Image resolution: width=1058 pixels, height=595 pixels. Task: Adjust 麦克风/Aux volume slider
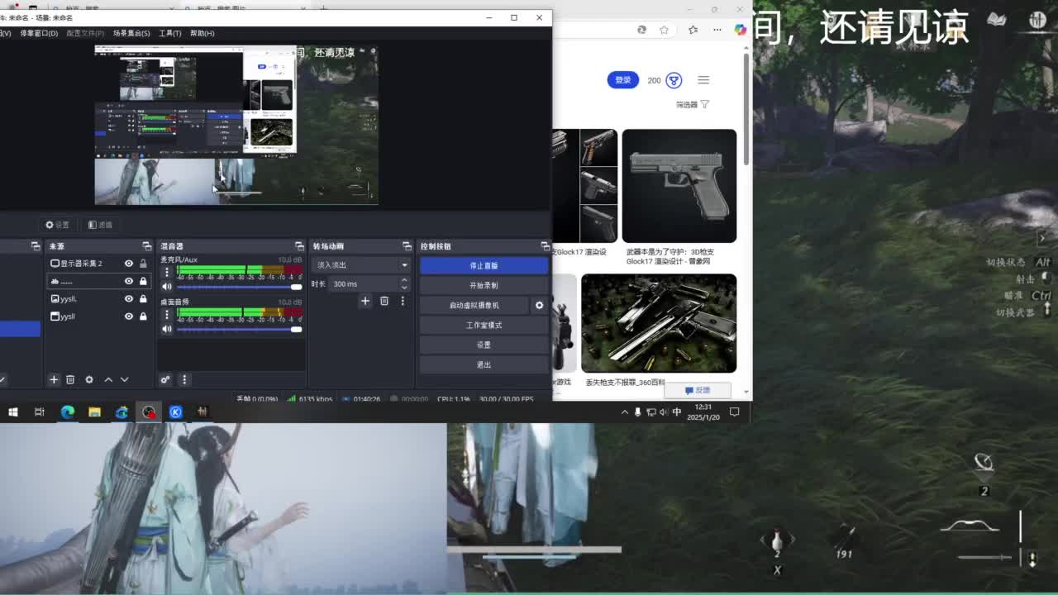point(239,287)
